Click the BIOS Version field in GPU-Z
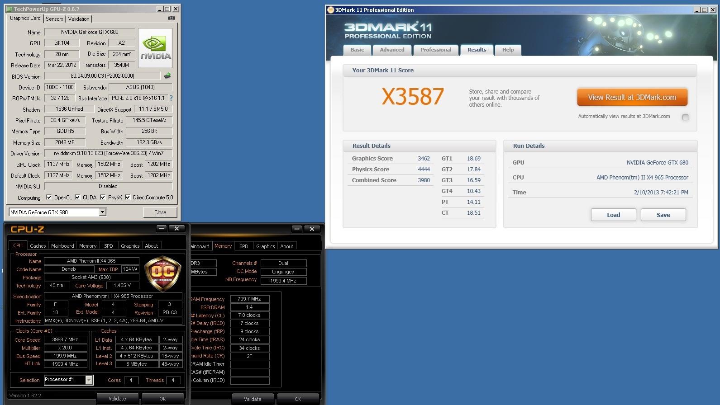The height and width of the screenshot is (405, 720). click(x=102, y=76)
